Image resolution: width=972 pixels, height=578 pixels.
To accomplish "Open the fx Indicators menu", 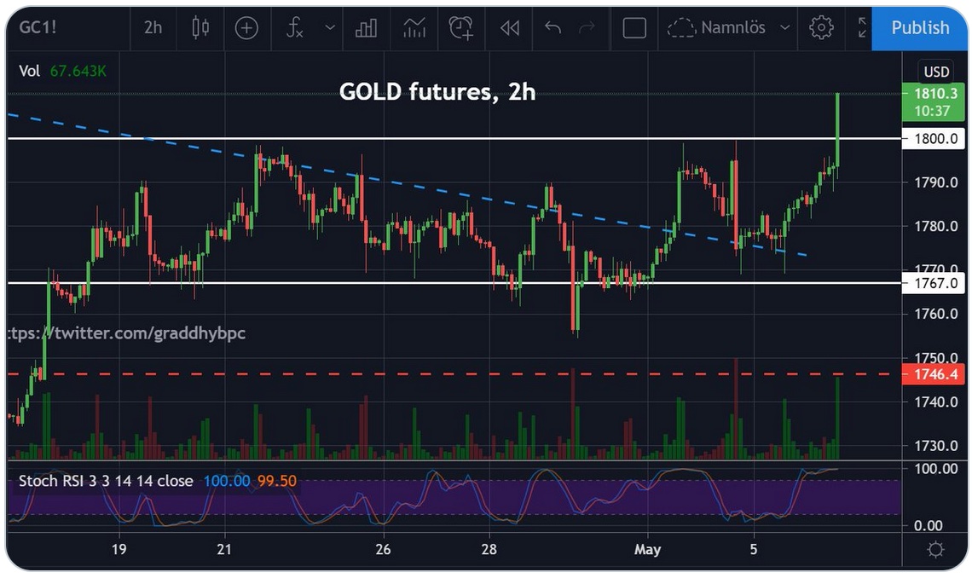I will 294,28.
